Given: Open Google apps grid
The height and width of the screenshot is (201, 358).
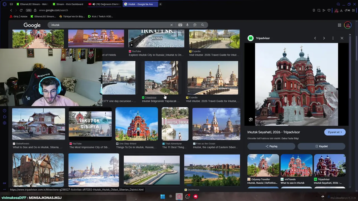Looking at the screenshot, I should pyautogui.click(x=339, y=25).
